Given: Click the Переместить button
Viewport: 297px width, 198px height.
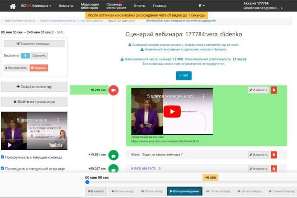Looking at the screenshot, I should (x=16, y=68).
